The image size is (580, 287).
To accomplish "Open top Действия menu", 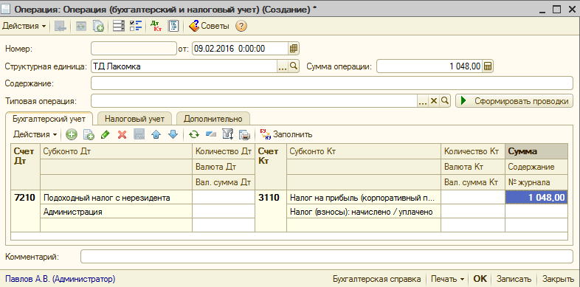I will click(24, 27).
